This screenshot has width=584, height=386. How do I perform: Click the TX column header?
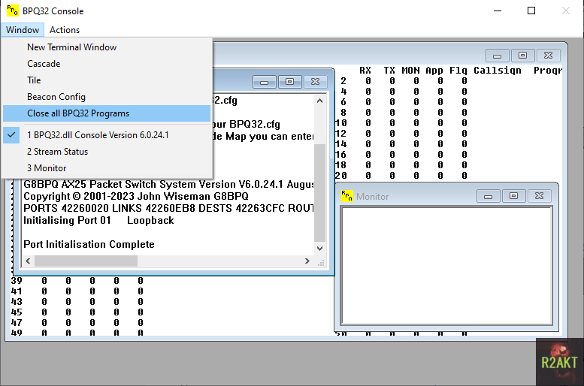[x=389, y=71]
